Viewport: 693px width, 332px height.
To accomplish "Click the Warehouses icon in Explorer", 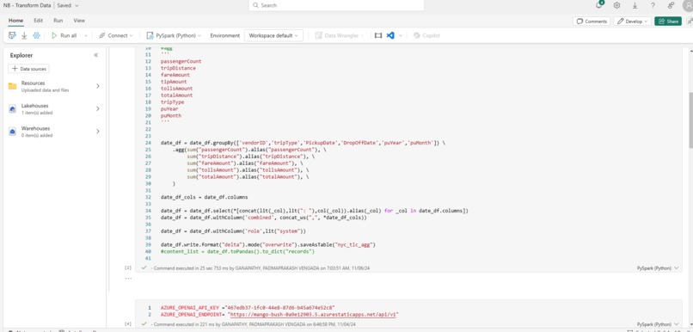I will (x=12, y=132).
